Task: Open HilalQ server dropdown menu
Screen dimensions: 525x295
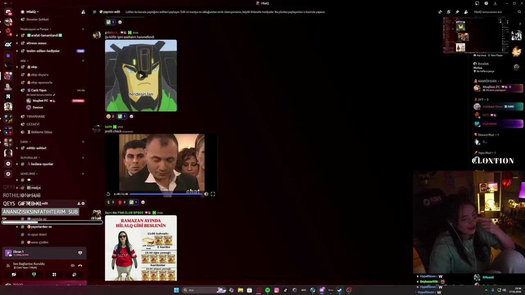Action: (33, 12)
